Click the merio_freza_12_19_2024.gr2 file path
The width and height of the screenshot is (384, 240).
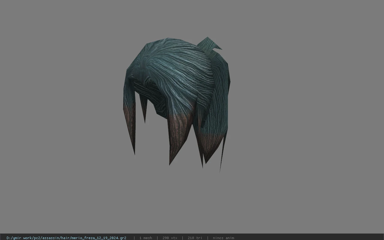66,238
